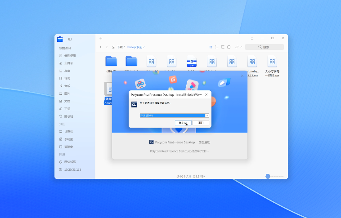Click the home icon in breadcrumb
The image size is (341, 218).
pyautogui.click(x=113, y=47)
